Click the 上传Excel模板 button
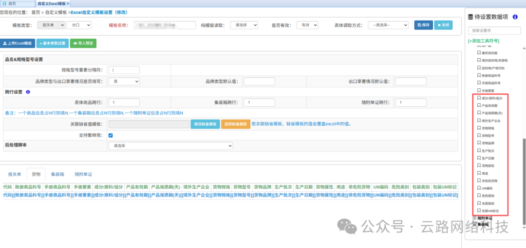Image resolution: width=526 pixels, height=248 pixels. [18, 44]
